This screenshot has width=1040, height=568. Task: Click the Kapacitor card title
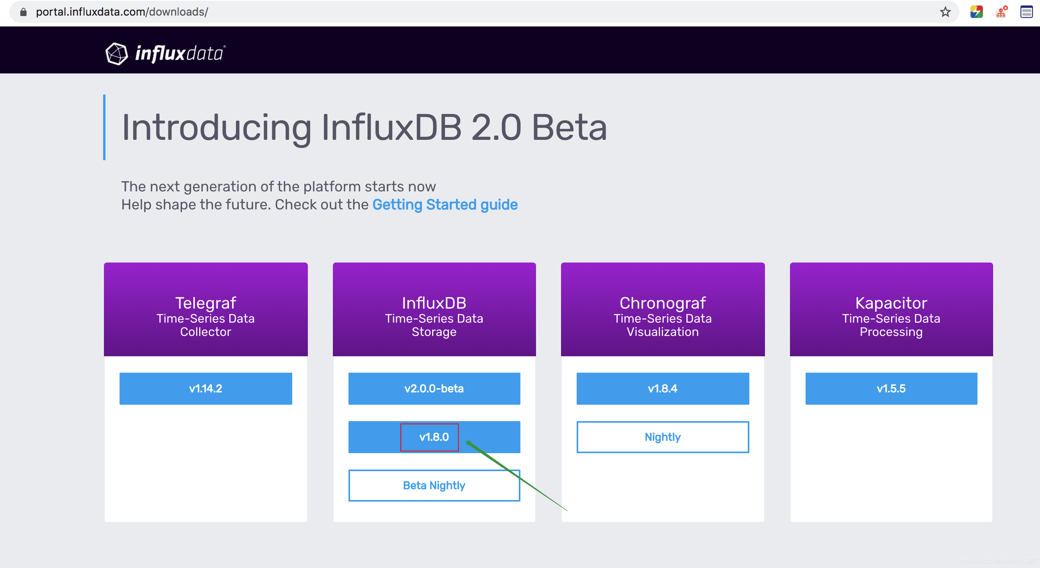[891, 303]
